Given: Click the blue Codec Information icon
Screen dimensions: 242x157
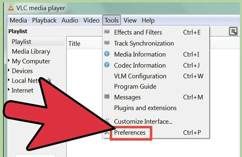Looking at the screenshot, I should point(107,65).
